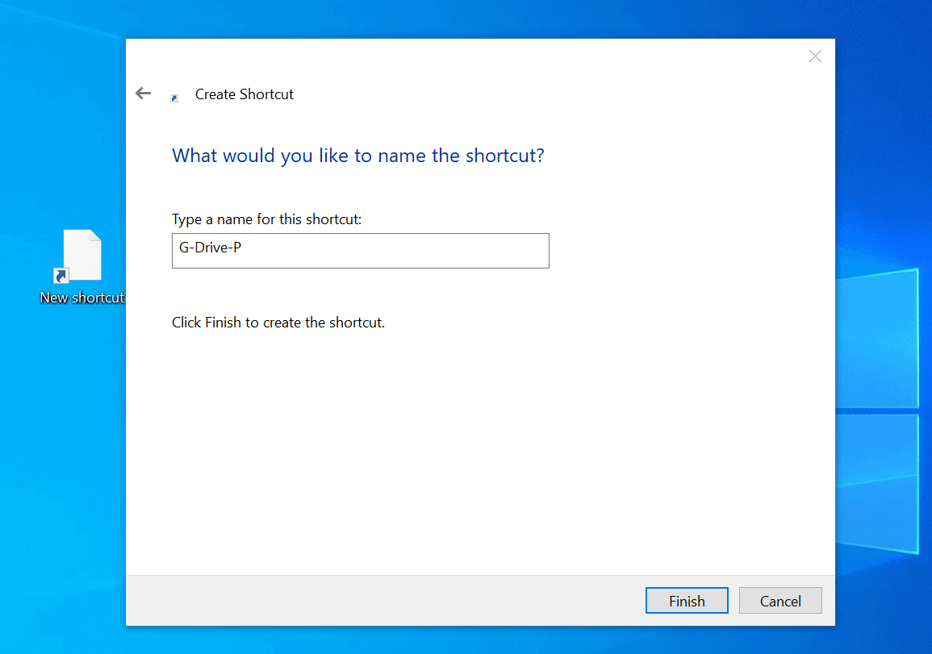Close the Create Shortcut wizard window

pyautogui.click(x=814, y=56)
